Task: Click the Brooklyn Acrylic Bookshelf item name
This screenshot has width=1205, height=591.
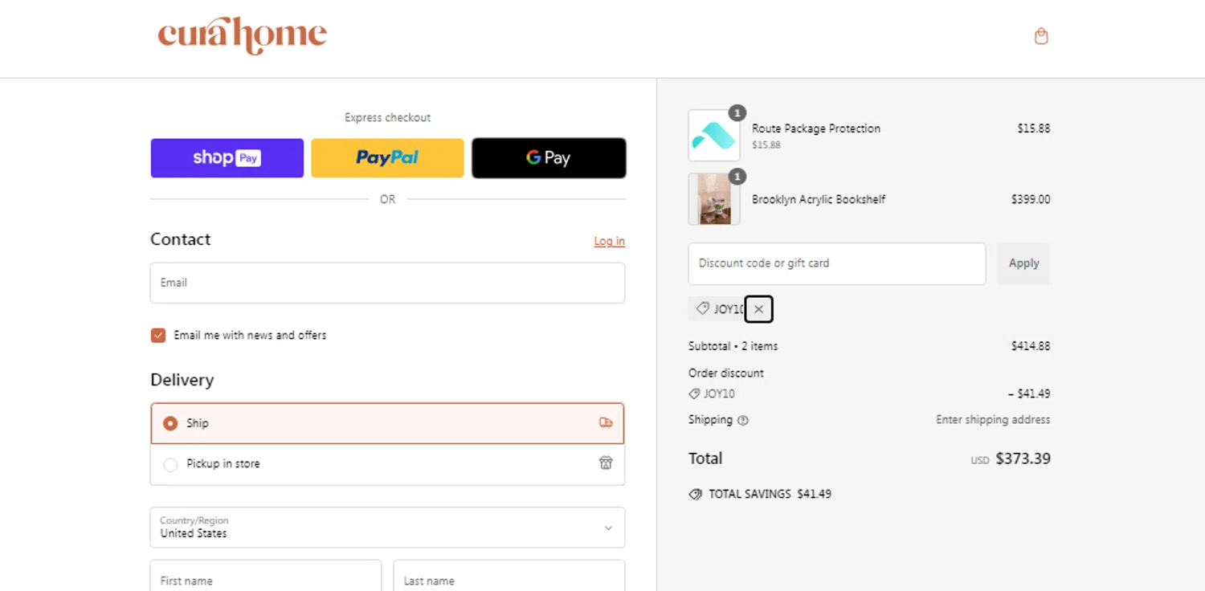Action: (x=819, y=199)
